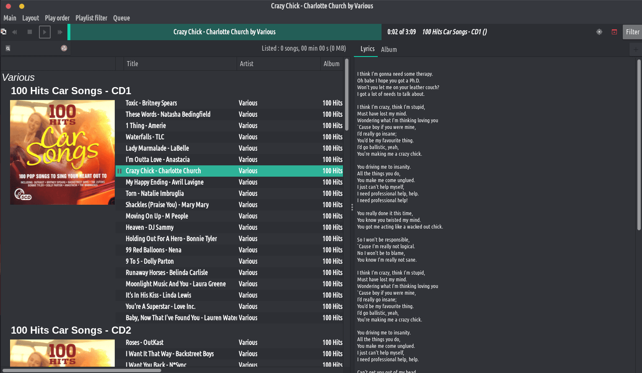Open the Main menu

(x=10, y=18)
